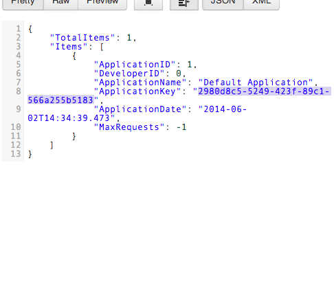Screen dimensions: 334x282
Task: Click the "ApplicationID" key text
Action: [x=135, y=65]
